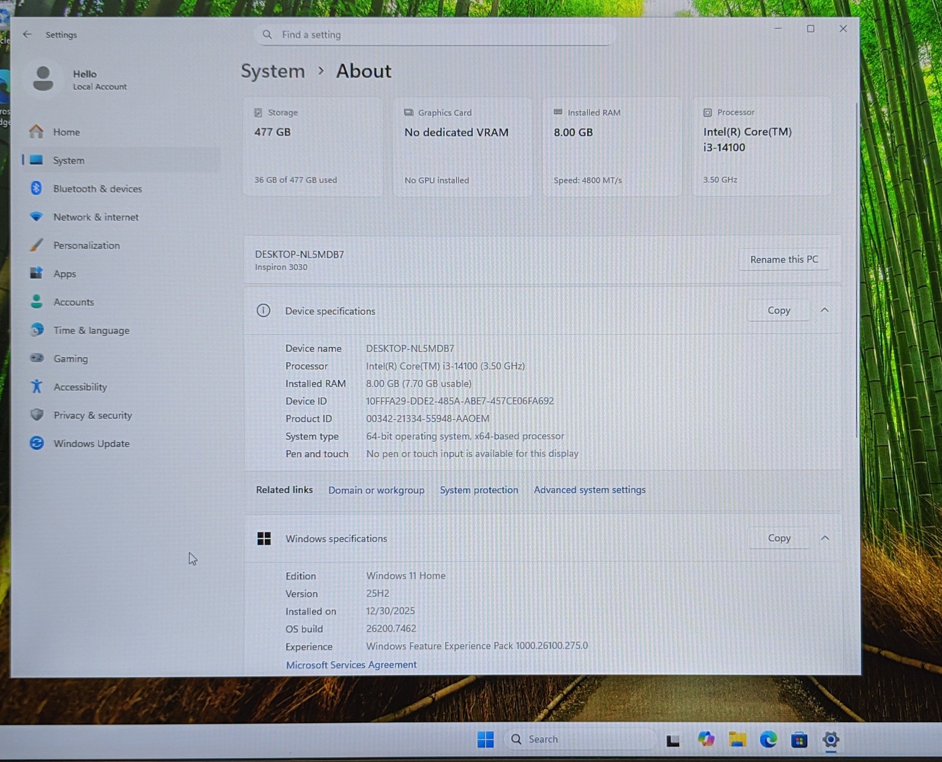Collapse the Device specifications section
This screenshot has width=942, height=762.
(x=825, y=310)
